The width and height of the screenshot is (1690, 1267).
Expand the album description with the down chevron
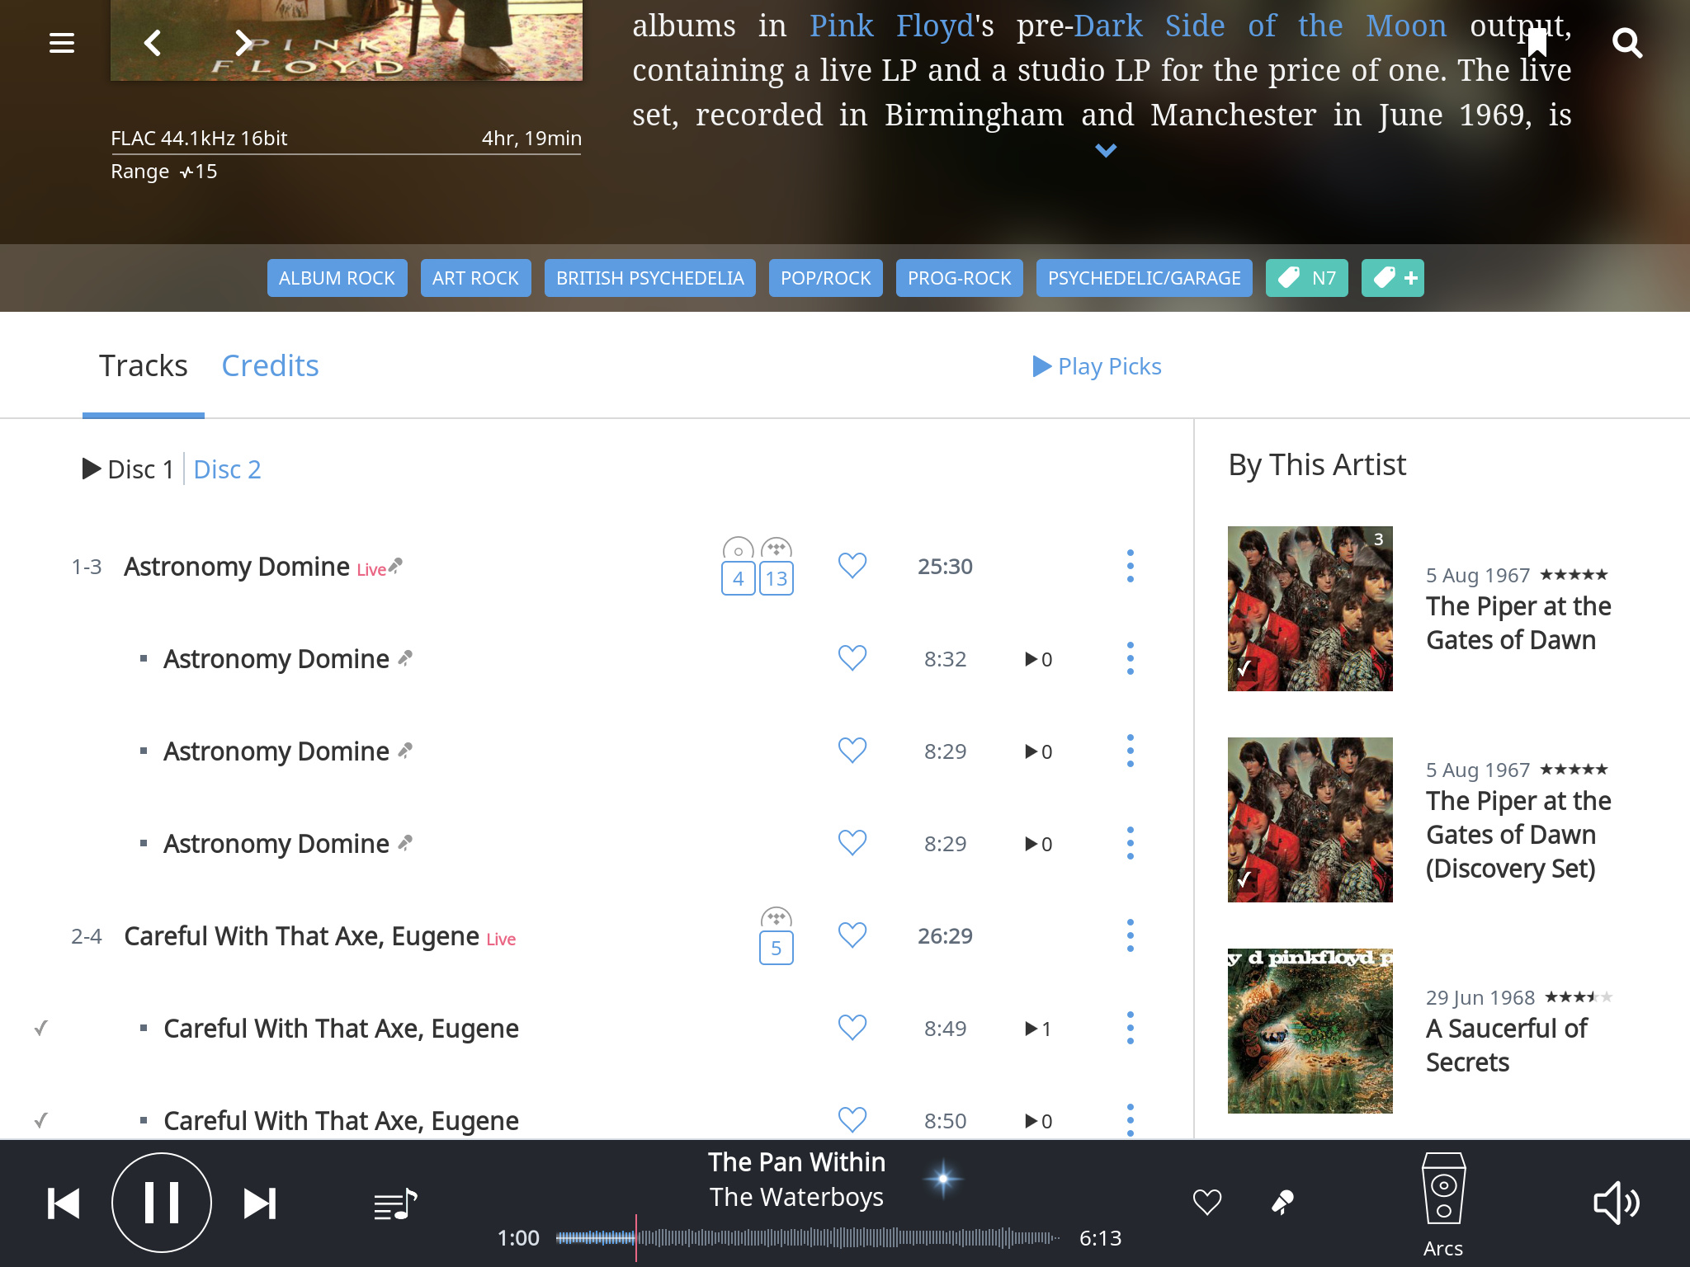click(x=1106, y=150)
